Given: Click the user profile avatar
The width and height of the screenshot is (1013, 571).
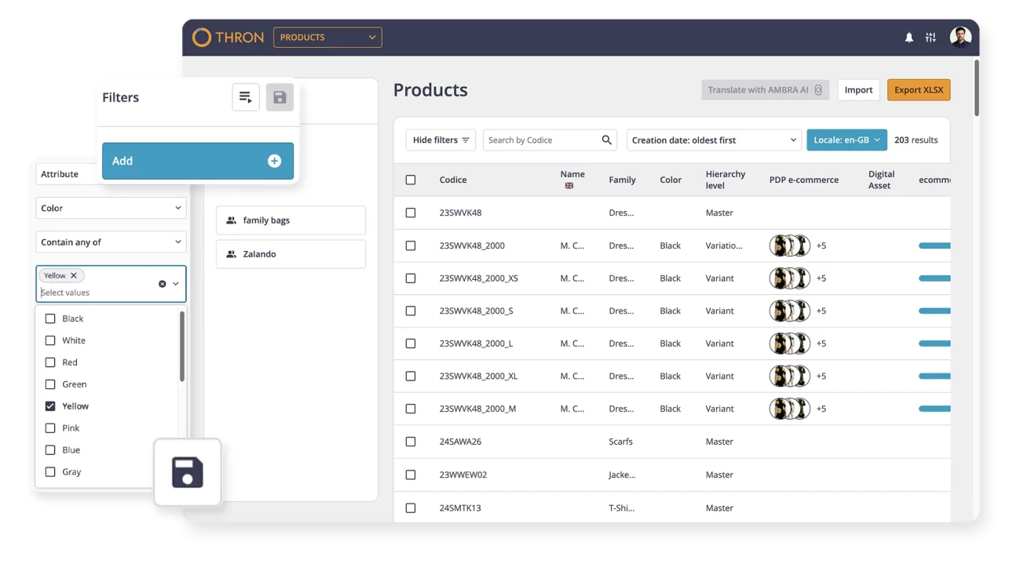Looking at the screenshot, I should pyautogui.click(x=960, y=37).
